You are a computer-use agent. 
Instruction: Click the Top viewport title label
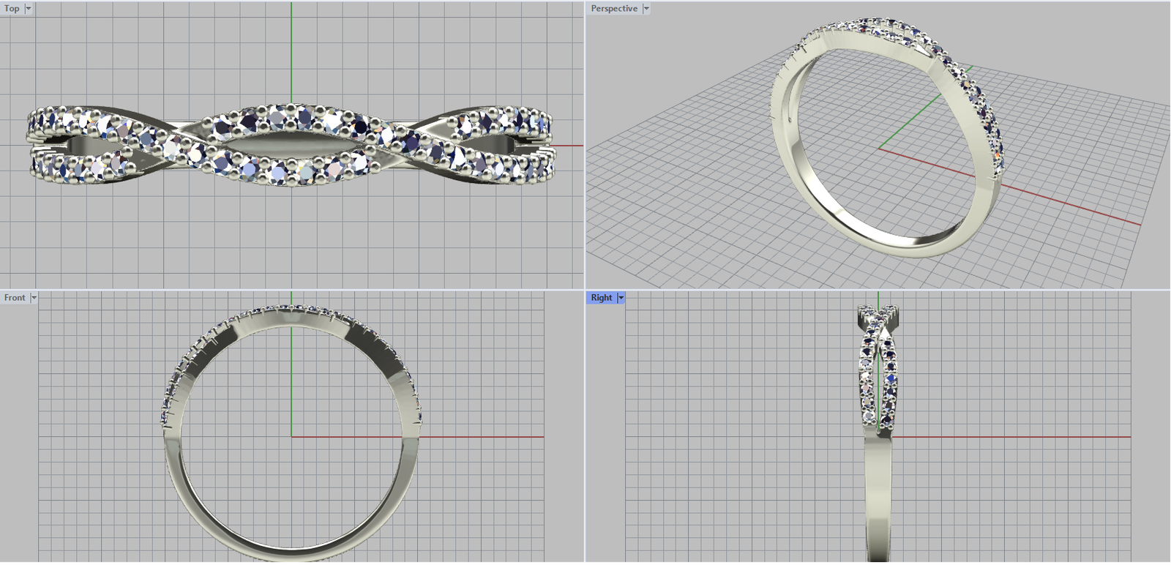point(12,9)
